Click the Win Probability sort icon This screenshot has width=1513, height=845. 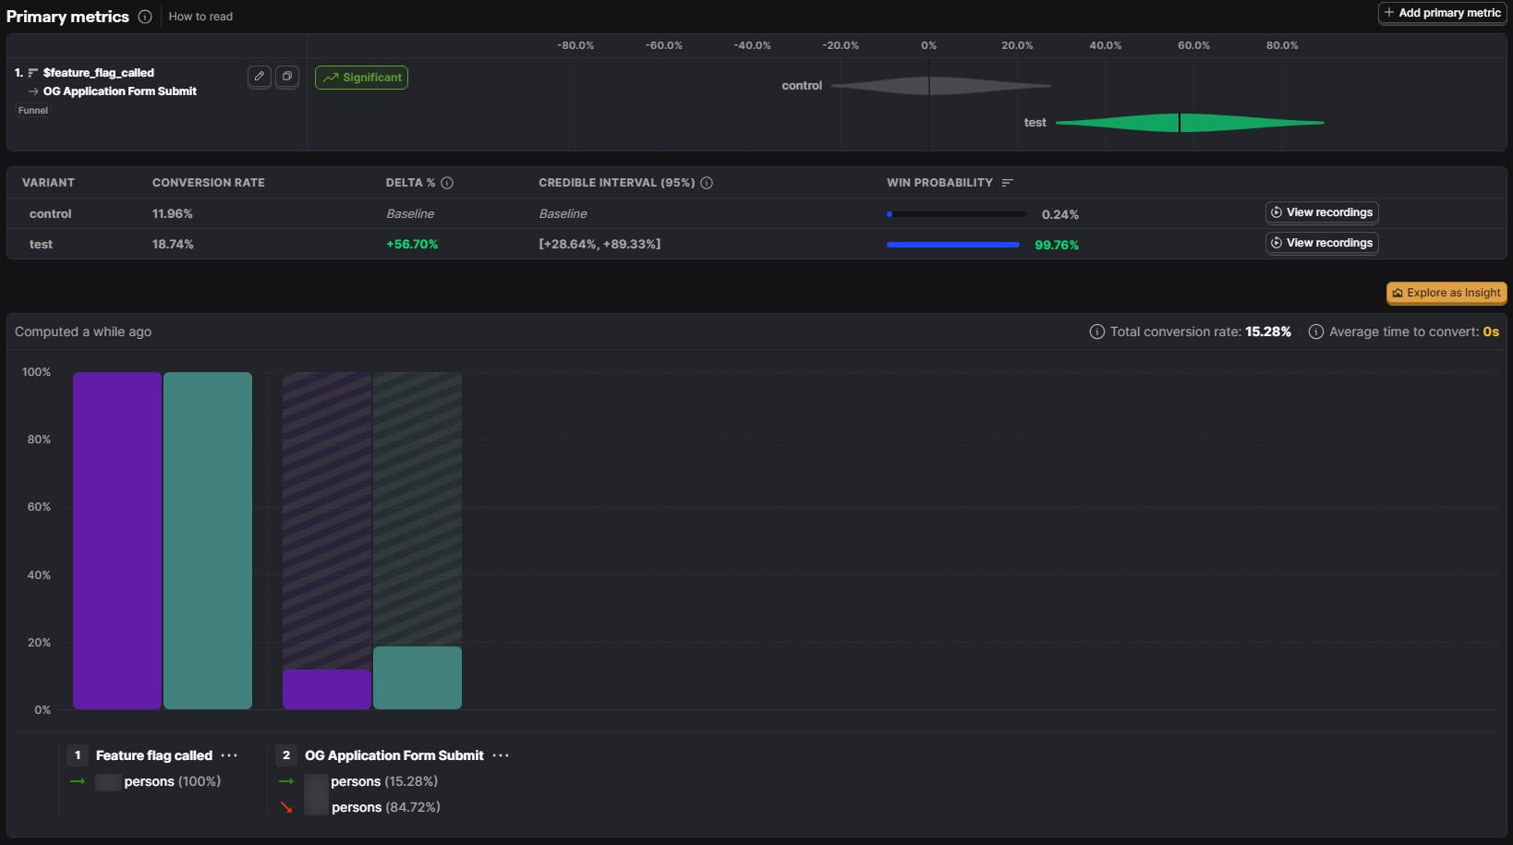tap(1008, 183)
